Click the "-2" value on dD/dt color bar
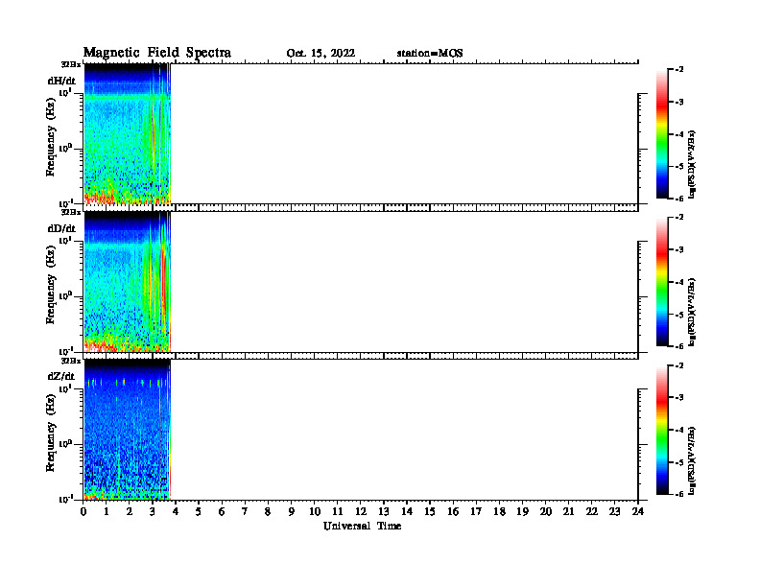The height and width of the screenshot is (587, 760). point(679,218)
